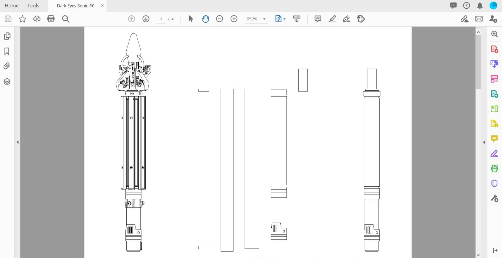Screen dimensions: 502x258
Task: Choose the Selection arrow tool
Action: (191, 19)
